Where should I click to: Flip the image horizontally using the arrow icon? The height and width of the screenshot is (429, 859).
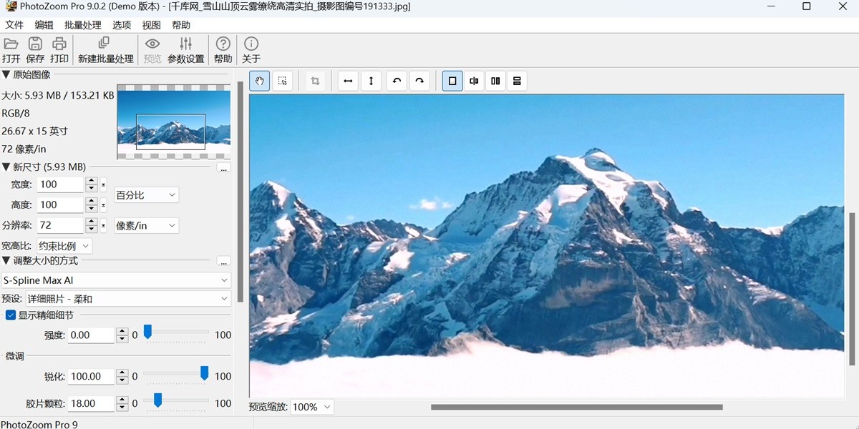pos(348,81)
